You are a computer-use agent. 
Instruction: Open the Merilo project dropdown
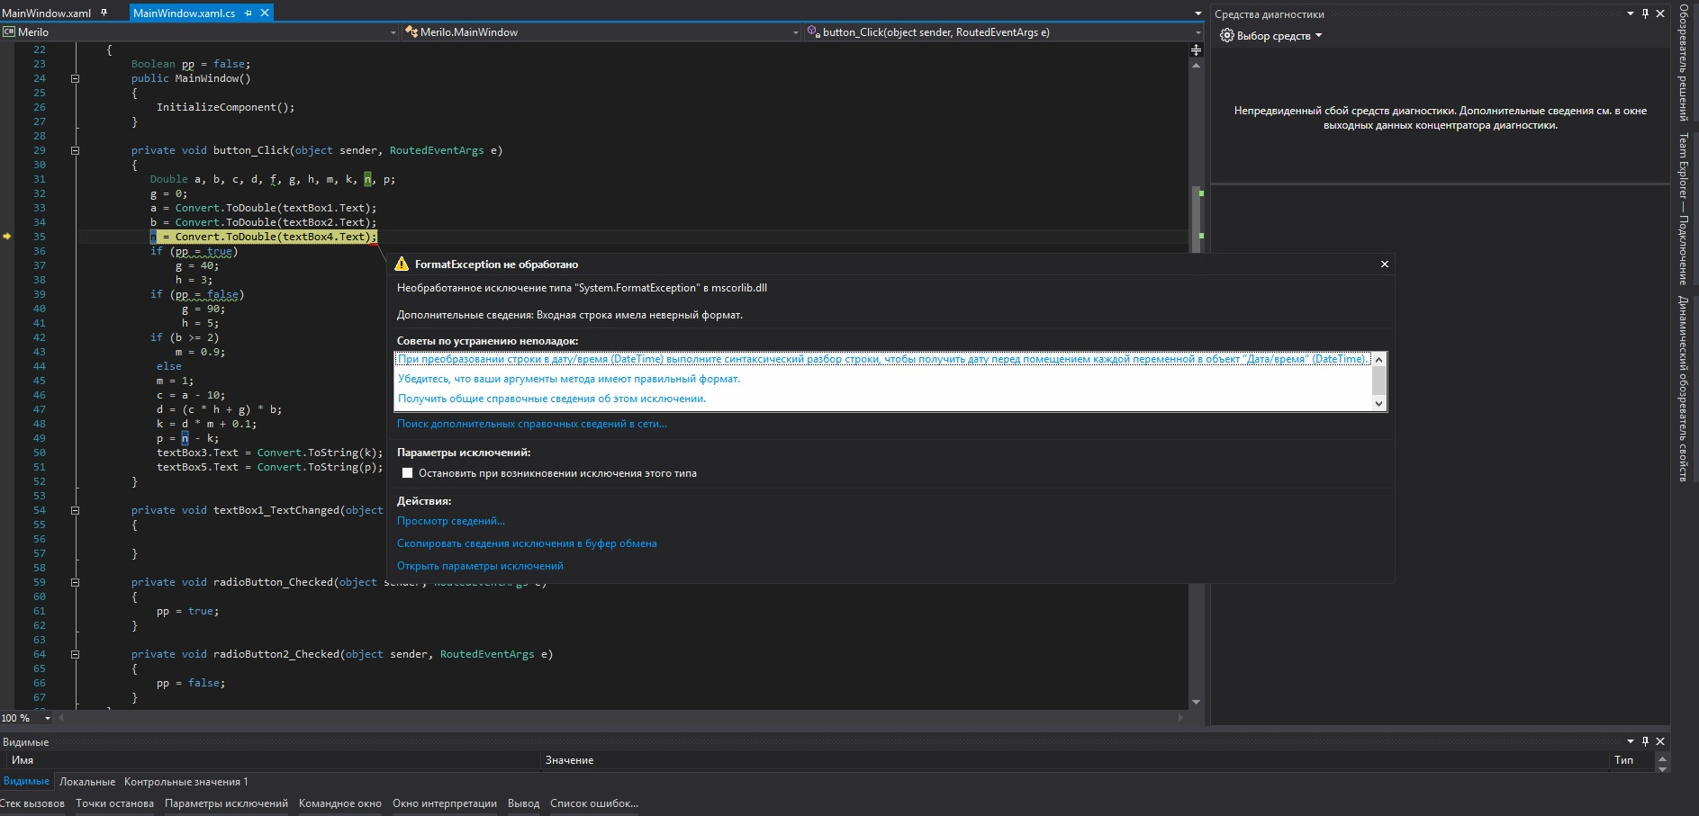(393, 32)
